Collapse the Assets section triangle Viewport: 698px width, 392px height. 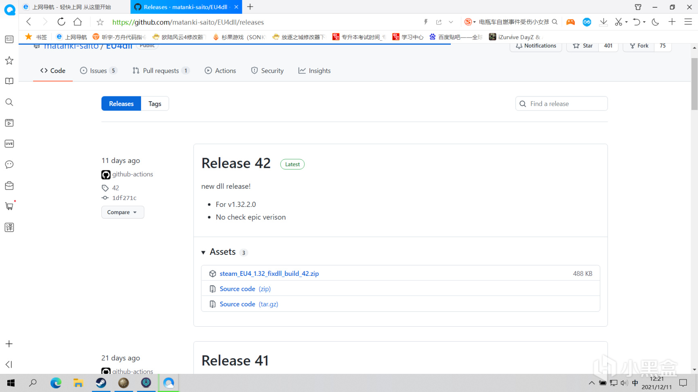[204, 252]
